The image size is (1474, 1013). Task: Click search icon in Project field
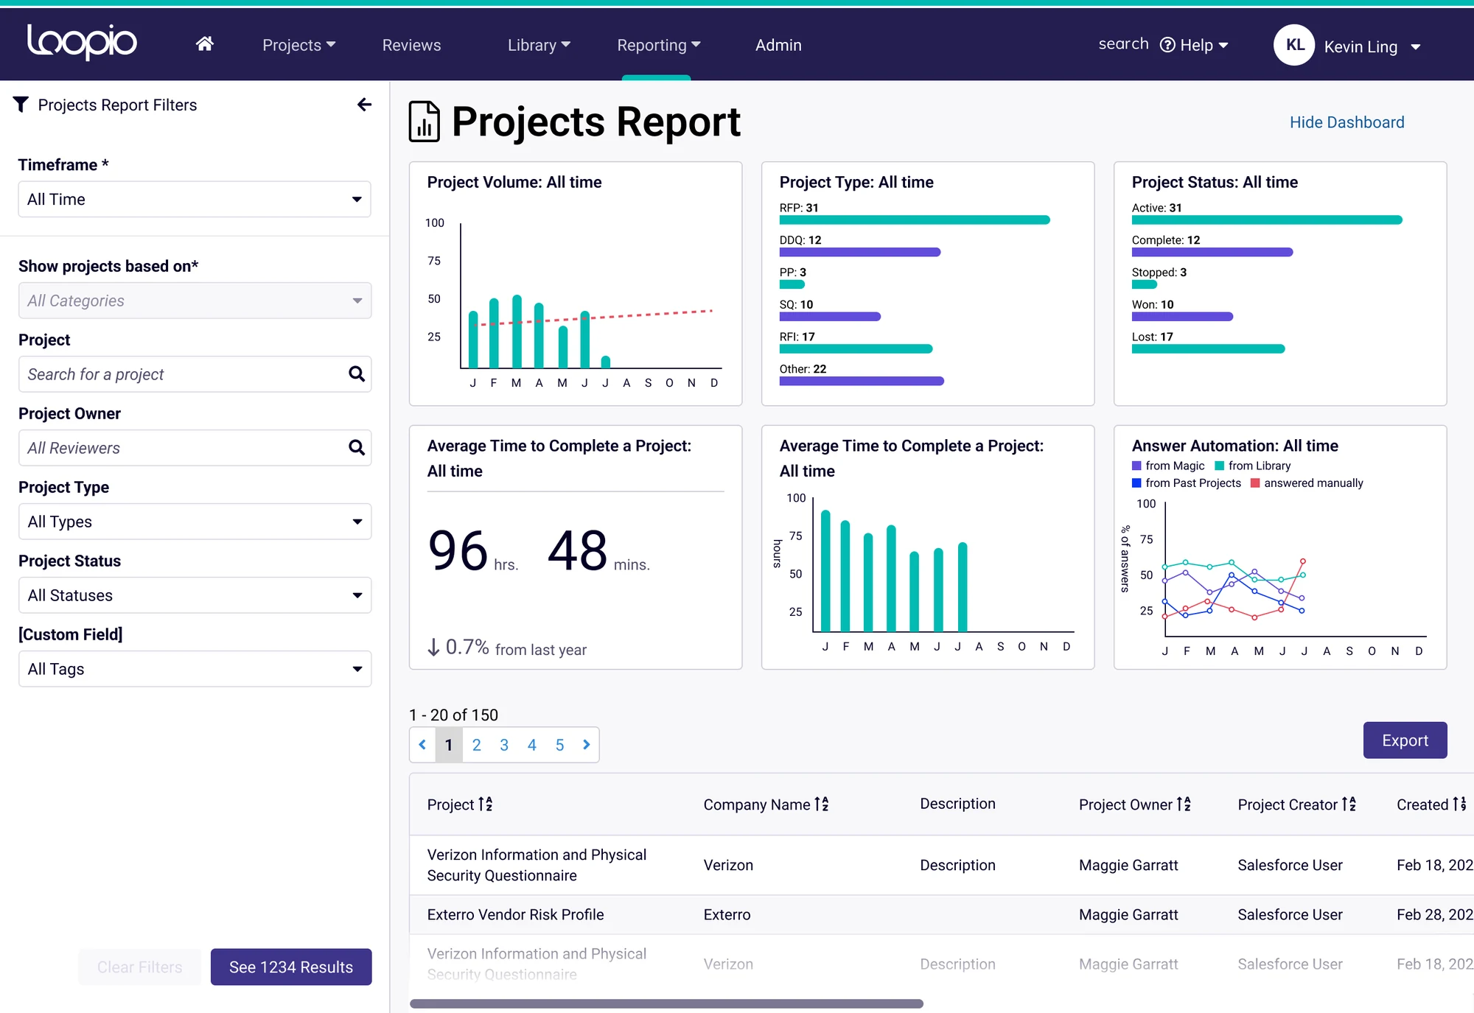(x=357, y=374)
